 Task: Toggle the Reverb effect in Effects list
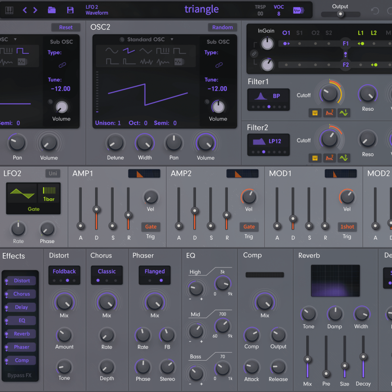click(x=22, y=334)
